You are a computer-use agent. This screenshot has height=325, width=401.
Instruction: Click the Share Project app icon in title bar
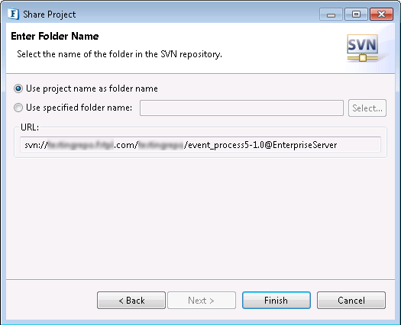(13, 14)
